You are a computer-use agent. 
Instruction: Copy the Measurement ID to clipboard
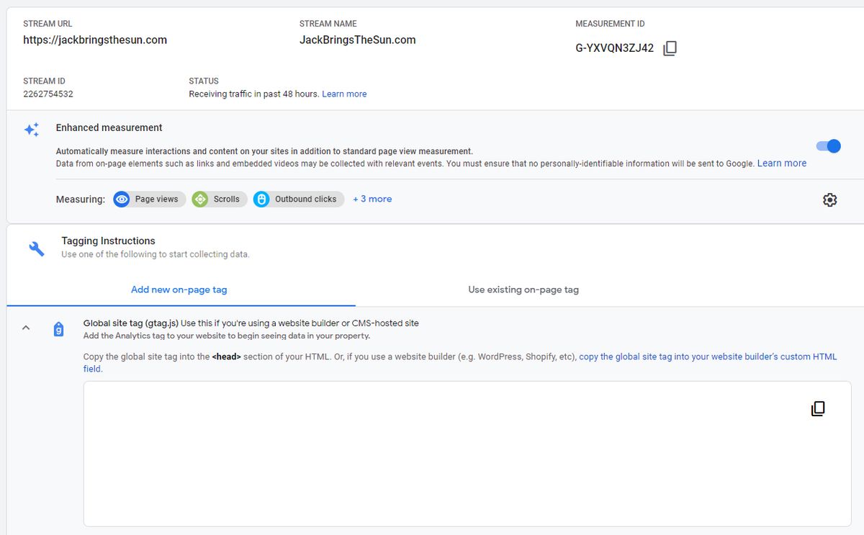[670, 48]
